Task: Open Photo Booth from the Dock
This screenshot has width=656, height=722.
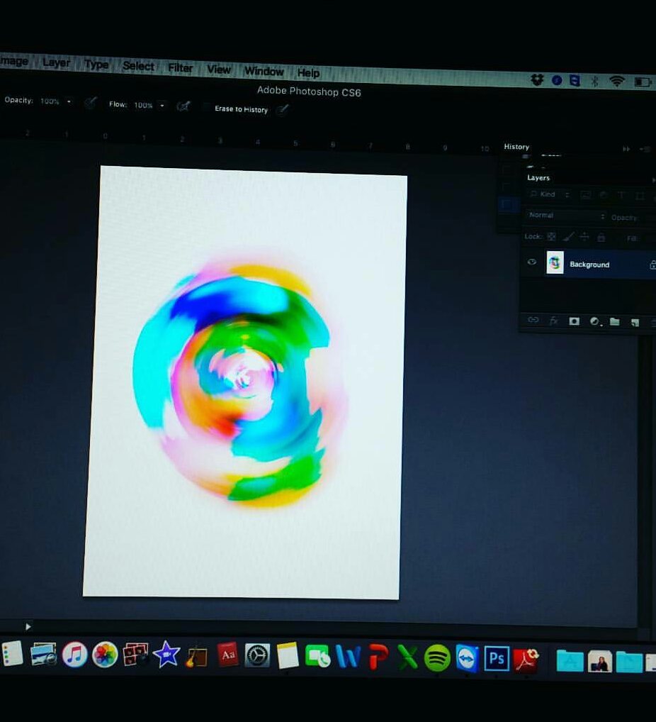Action: (135, 655)
